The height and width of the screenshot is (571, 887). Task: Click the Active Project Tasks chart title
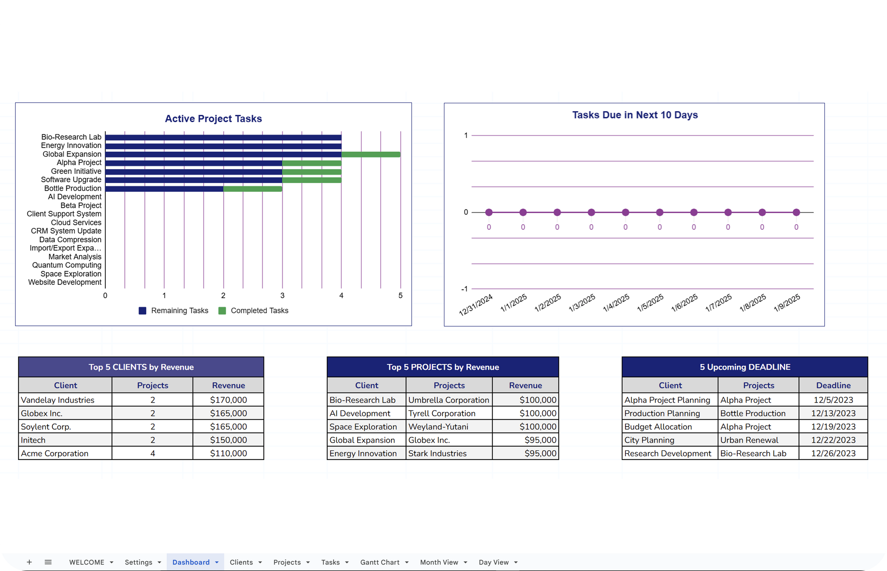pyautogui.click(x=213, y=119)
